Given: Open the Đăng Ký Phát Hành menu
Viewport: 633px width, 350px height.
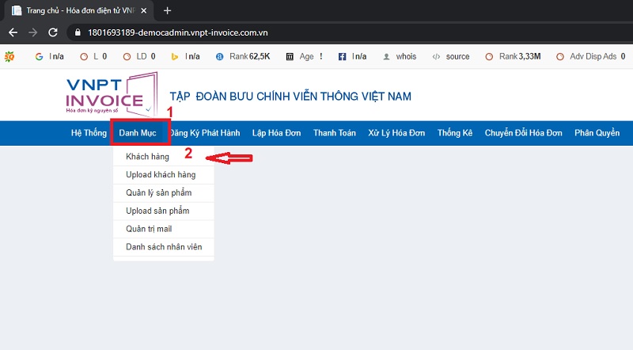Looking at the screenshot, I should click(205, 133).
